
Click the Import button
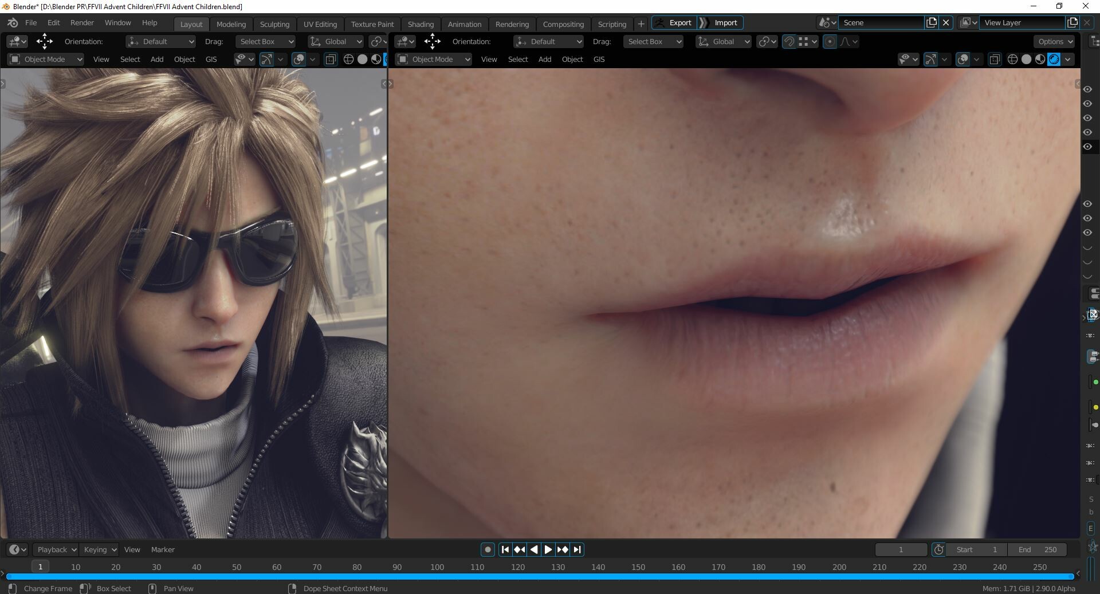[x=721, y=23]
